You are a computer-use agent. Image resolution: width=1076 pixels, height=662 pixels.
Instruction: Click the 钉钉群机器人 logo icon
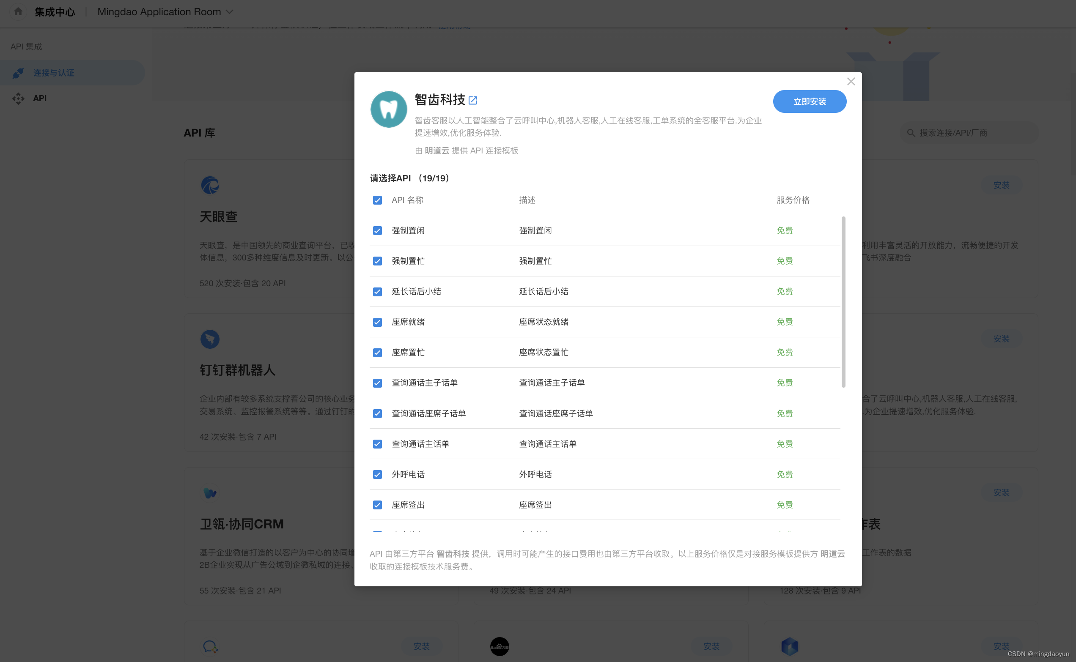pos(211,339)
